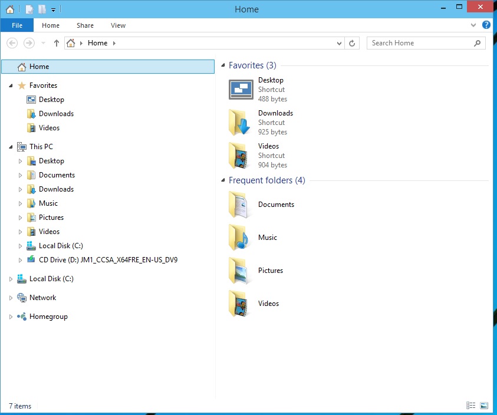Click the Homegroup icon in tree
This screenshot has width=497, height=415.
(22, 317)
